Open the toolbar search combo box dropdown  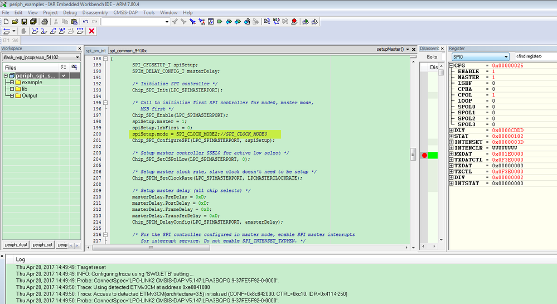click(x=167, y=22)
